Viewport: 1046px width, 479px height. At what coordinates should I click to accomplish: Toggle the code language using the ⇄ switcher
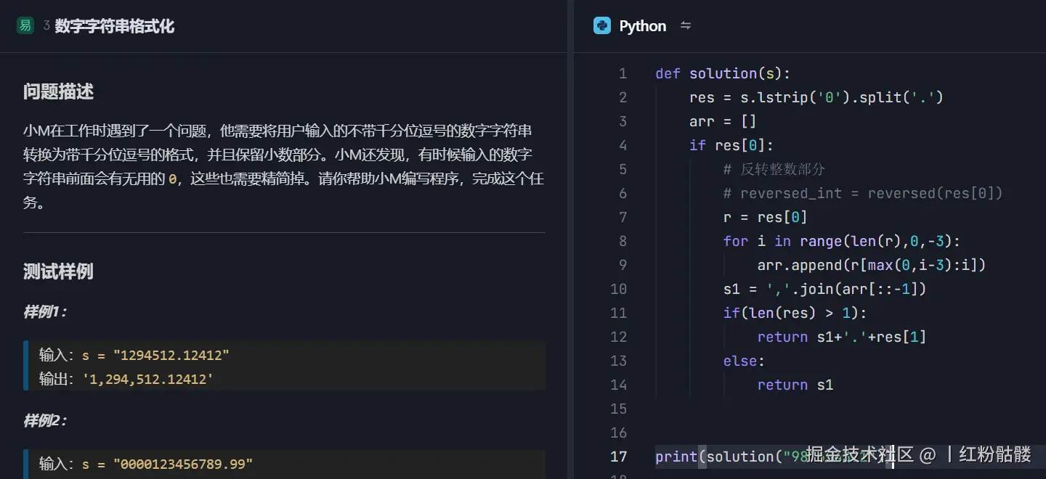pos(686,26)
